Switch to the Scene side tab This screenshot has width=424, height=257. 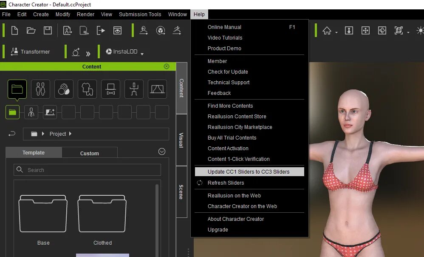[181, 192]
